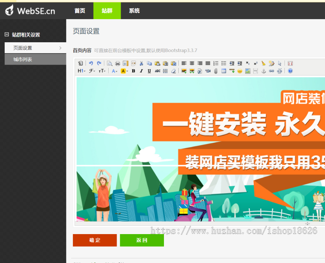
Task: Redo the last undone edit
Action: click(99, 63)
